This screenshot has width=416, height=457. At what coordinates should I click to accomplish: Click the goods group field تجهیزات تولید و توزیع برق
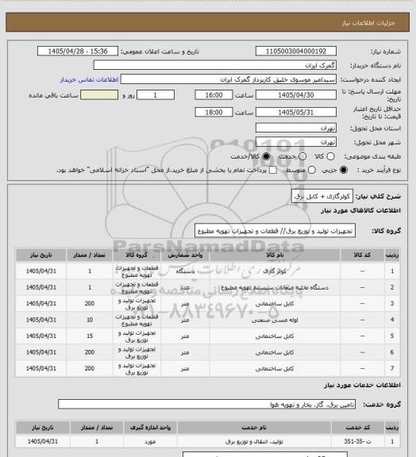275,231
